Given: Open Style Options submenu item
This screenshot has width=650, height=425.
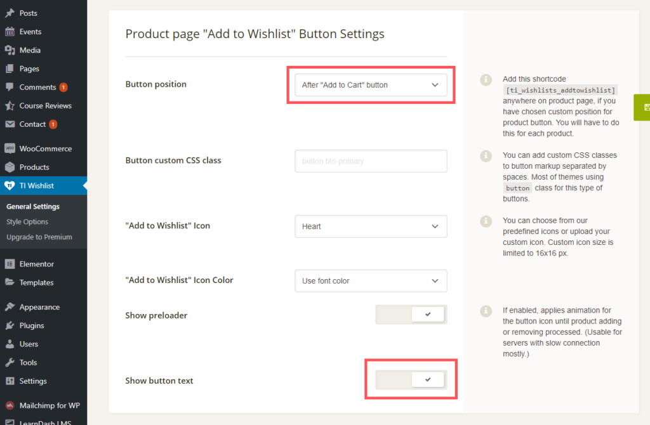Looking at the screenshot, I should (27, 222).
